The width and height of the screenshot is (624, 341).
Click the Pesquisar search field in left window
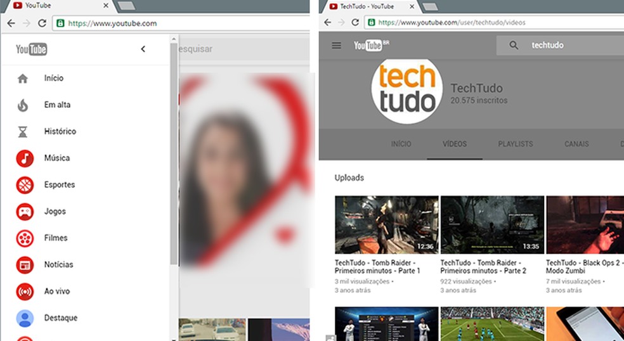[244, 49]
